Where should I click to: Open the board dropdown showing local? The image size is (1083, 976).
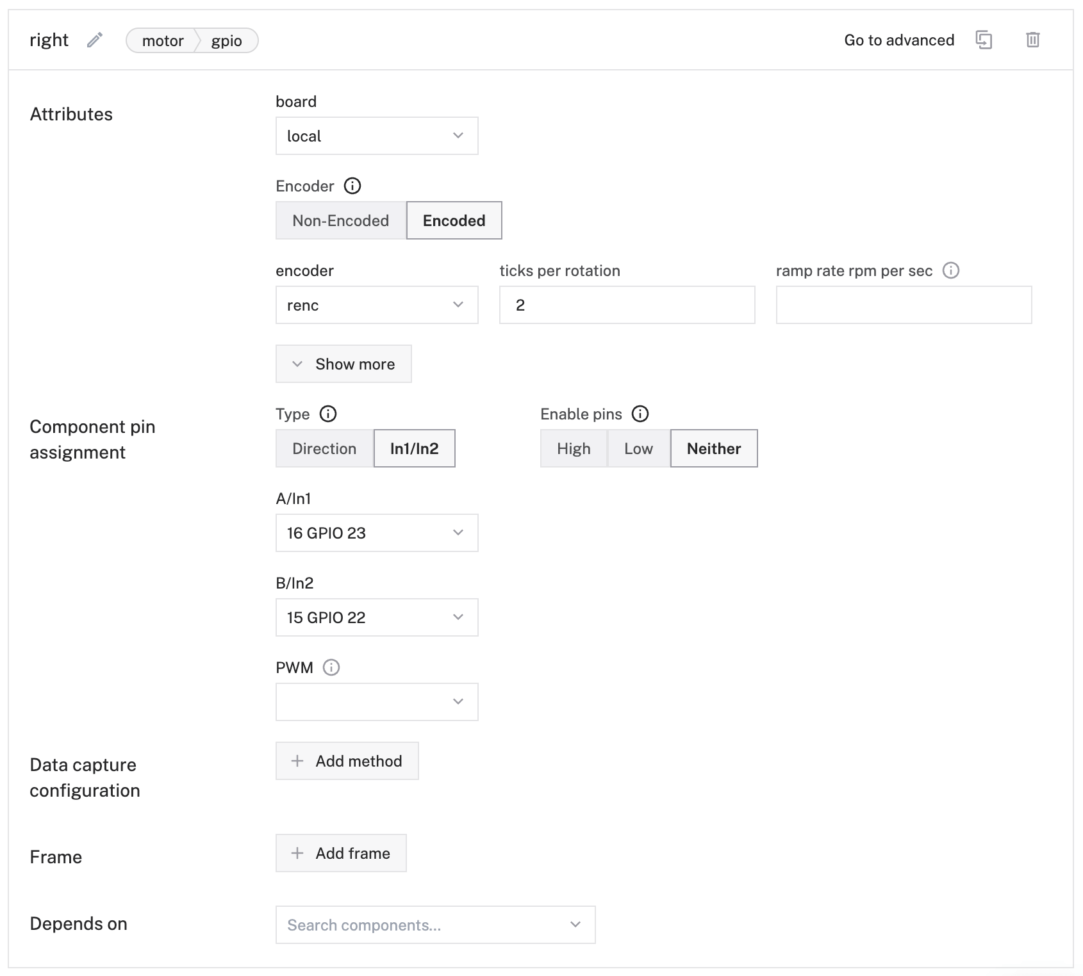click(377, 136)
